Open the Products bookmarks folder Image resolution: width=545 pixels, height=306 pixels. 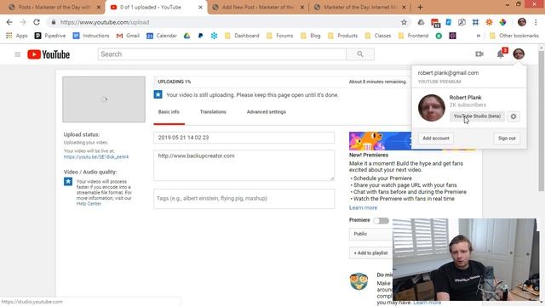[342, 36]
